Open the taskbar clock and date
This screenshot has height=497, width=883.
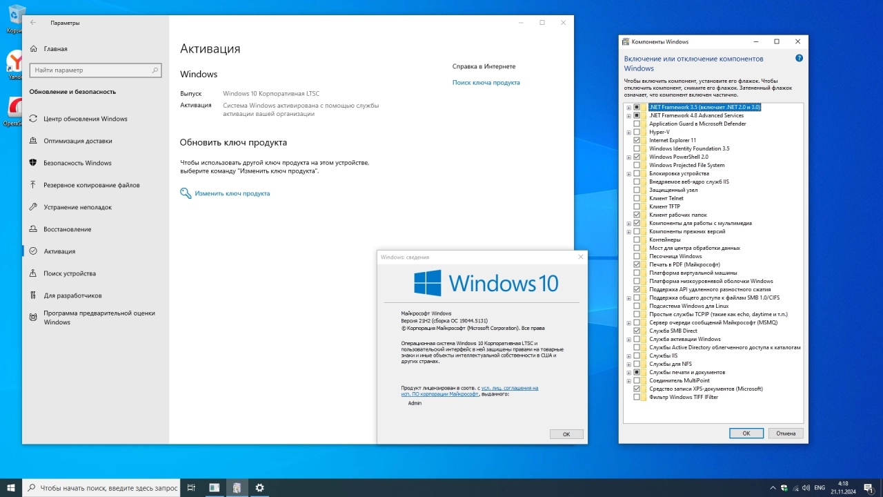click(843, 487)
